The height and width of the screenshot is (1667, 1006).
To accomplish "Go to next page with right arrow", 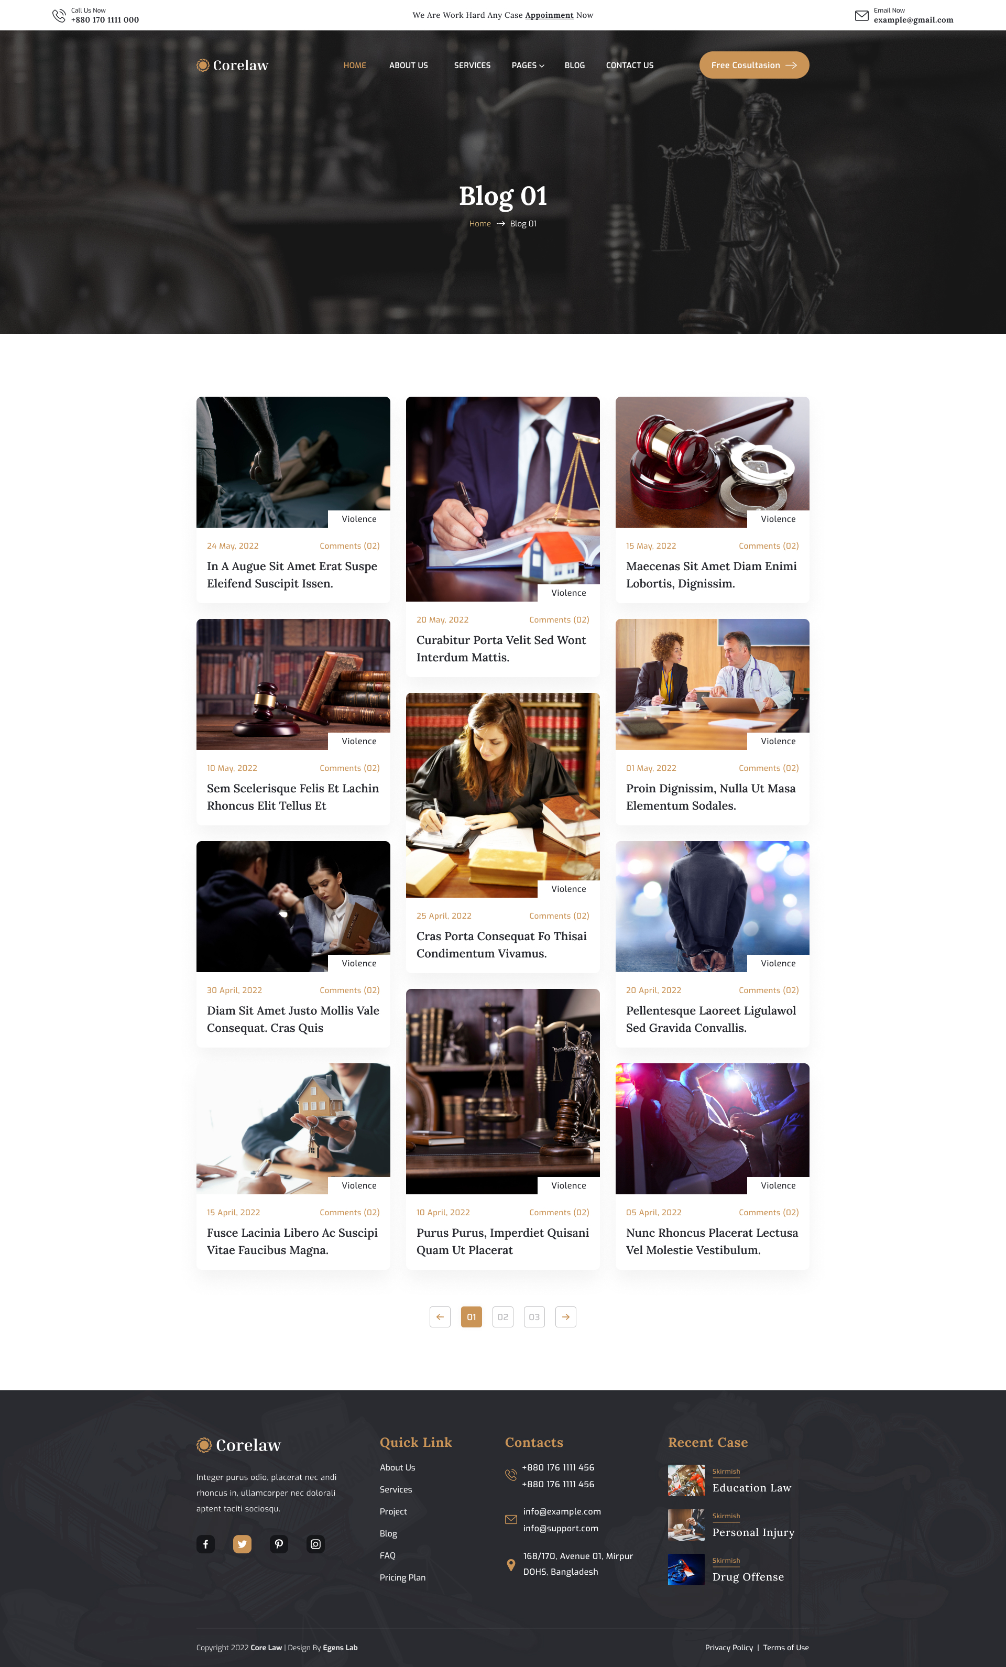I will pyautogui.click(x=565, y=1316).
